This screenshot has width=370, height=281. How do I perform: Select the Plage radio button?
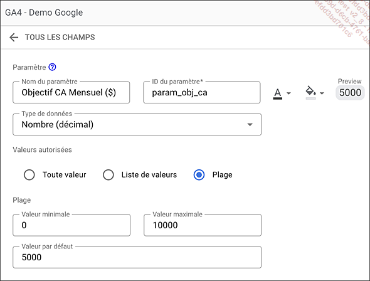pos(199,175)
